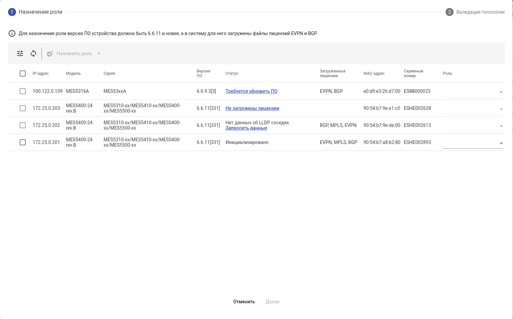
Task: Click the step 1 circle icon
Action: click(12, 12)
